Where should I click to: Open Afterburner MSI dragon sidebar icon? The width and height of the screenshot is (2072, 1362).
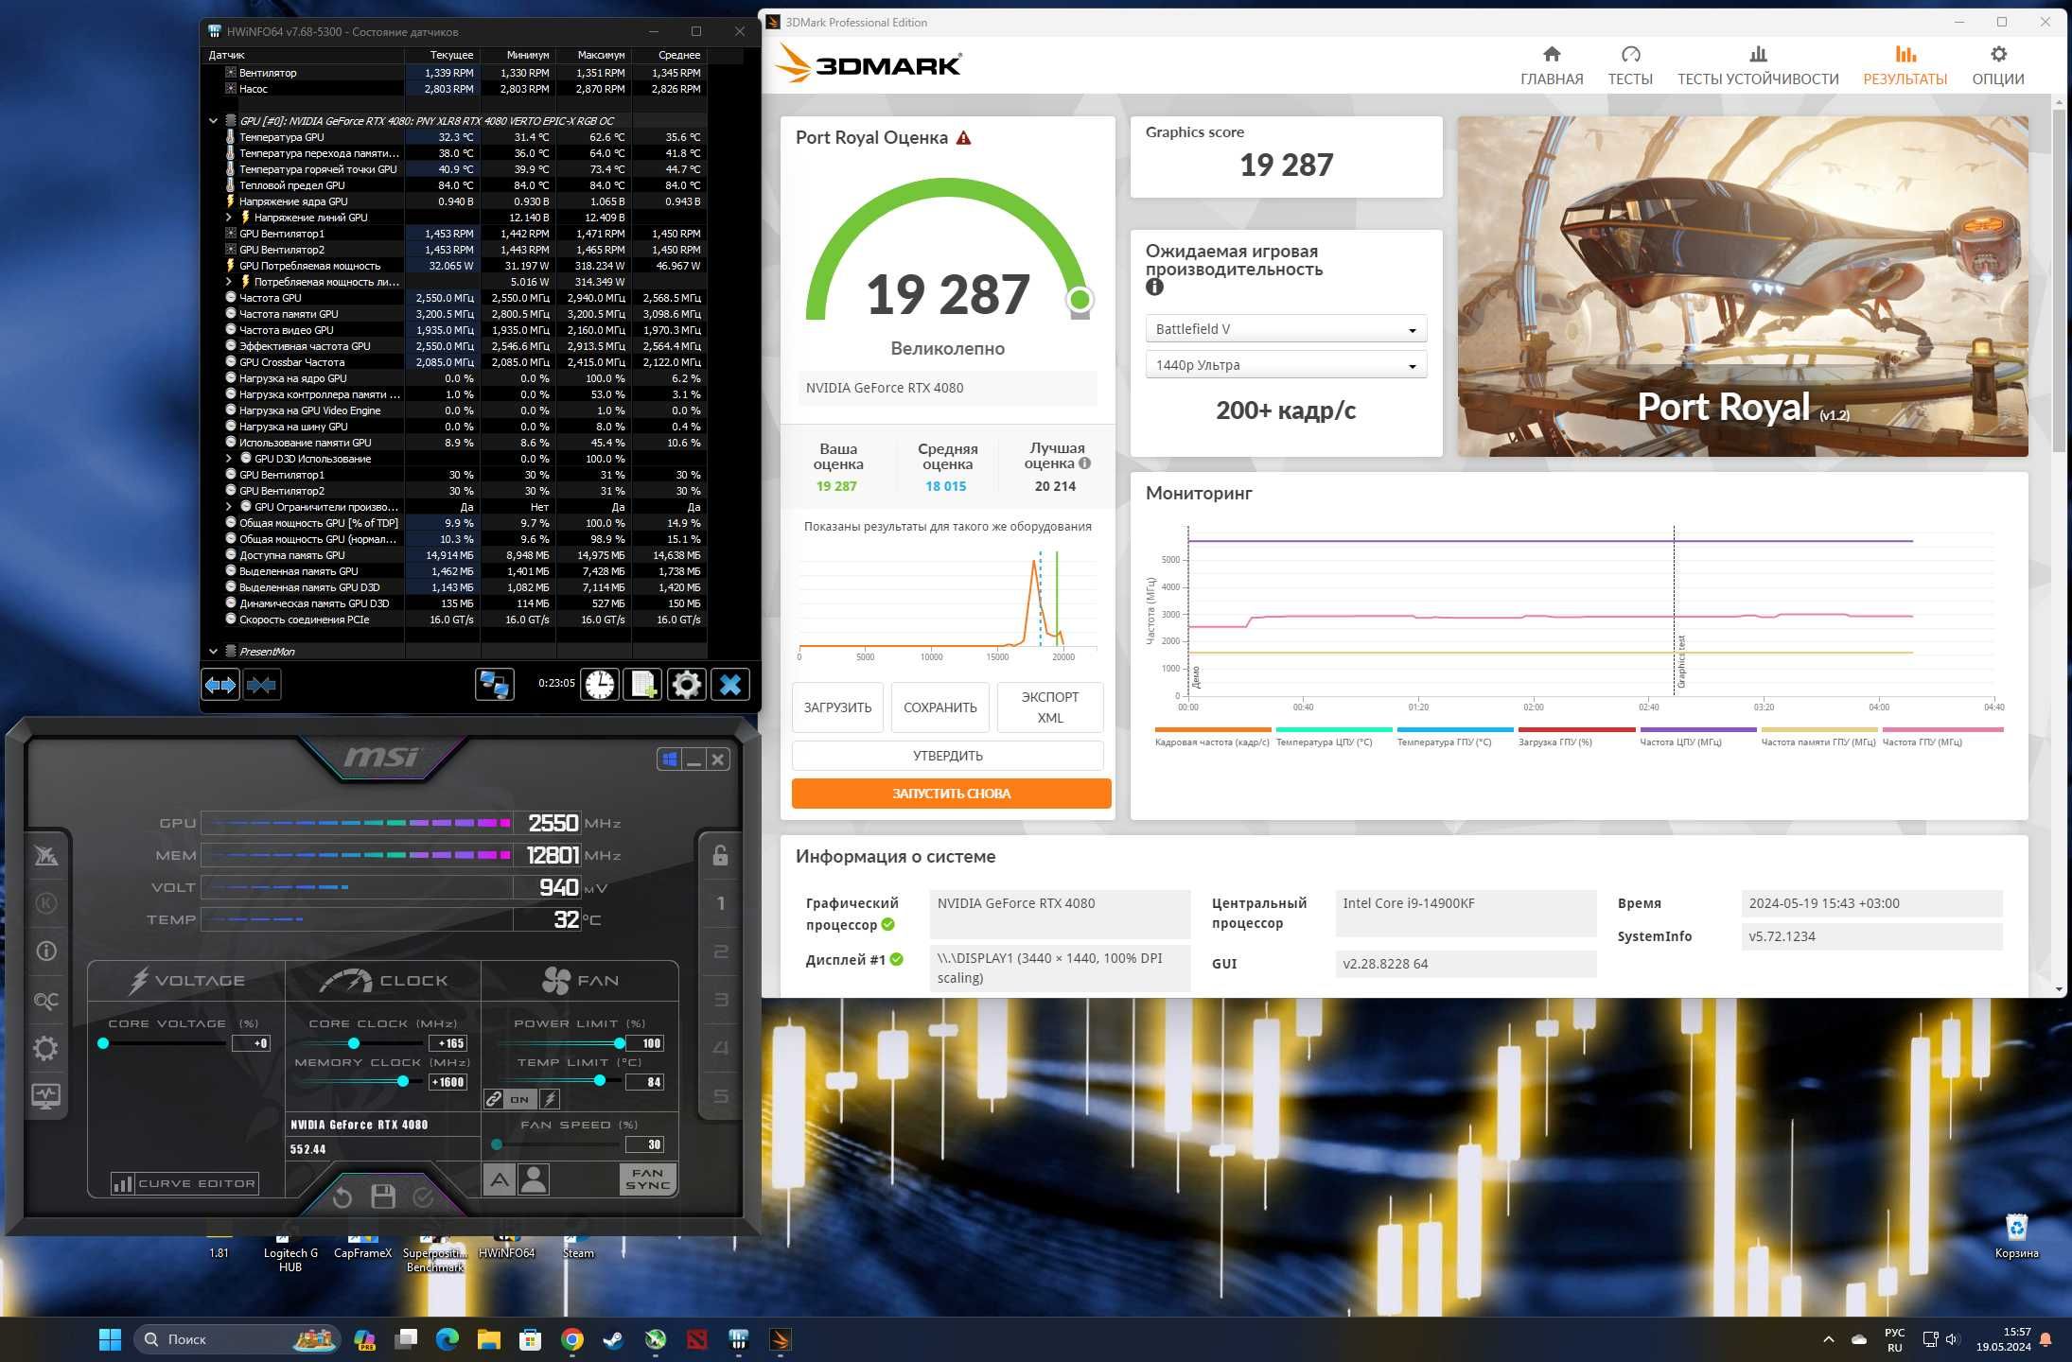[45, 856]
